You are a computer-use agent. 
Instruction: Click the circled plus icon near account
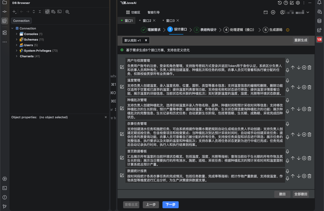coord(273,12)
